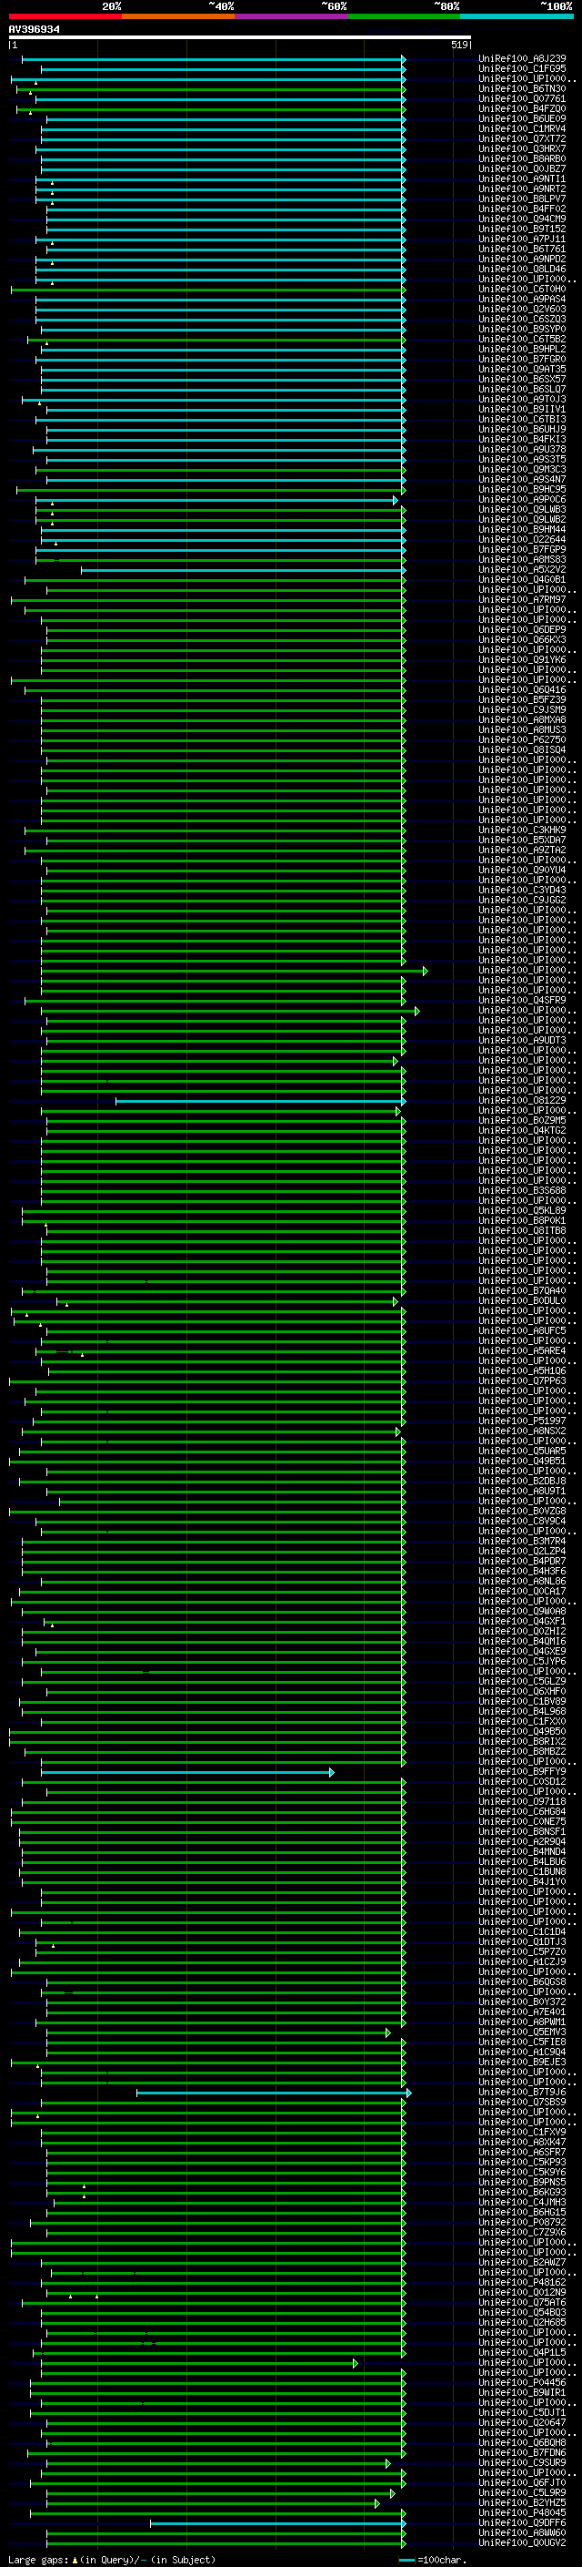The image size is (582, 2567).
Task: Click UniRef100_Q4P1L5 label
Action: click(x=522, y=2353)
